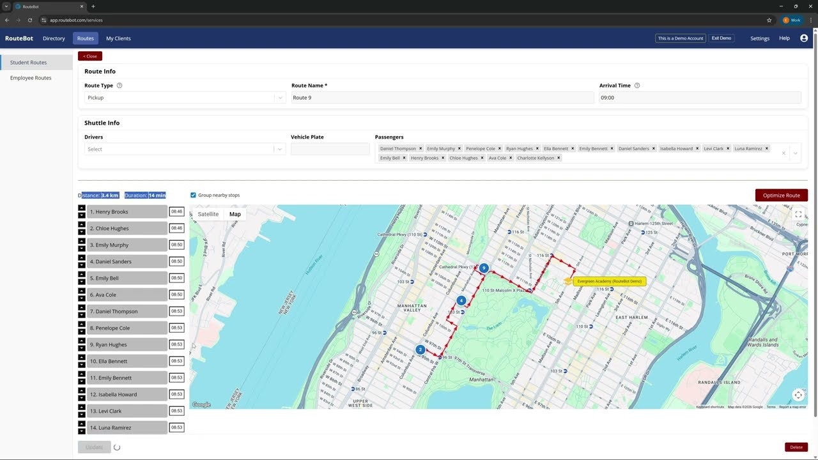This screenshot has width=818, height=460.
Task: Open Directory menu
Action: coord(54,38)
